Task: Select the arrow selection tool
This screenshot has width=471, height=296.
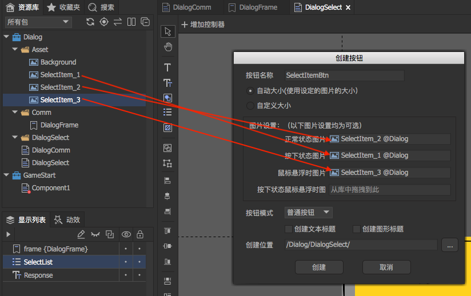Action: (167, 31)
